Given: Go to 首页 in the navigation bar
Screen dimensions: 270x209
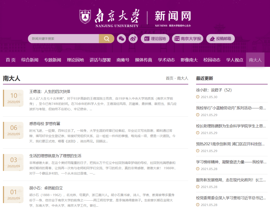Looking at the screenshot, I should [x=11, y=60].
